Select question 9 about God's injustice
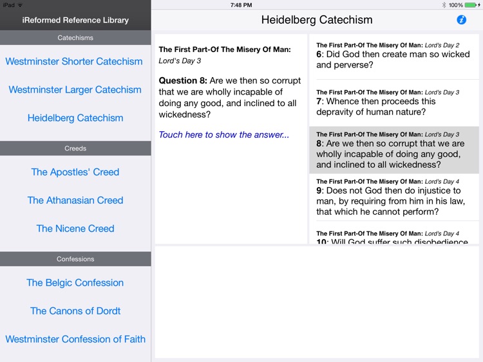Viewport: 483px width, 362px height. point(394,197)
